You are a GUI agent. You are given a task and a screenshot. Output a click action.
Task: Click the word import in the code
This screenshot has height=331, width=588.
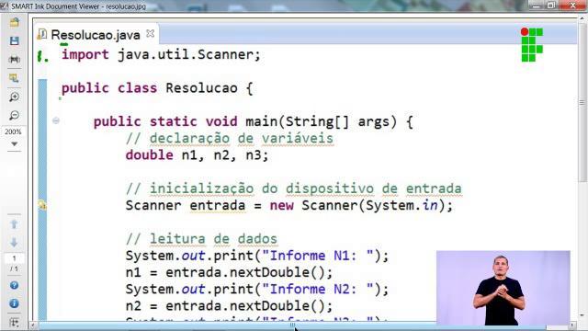click(x=85, y=54)
